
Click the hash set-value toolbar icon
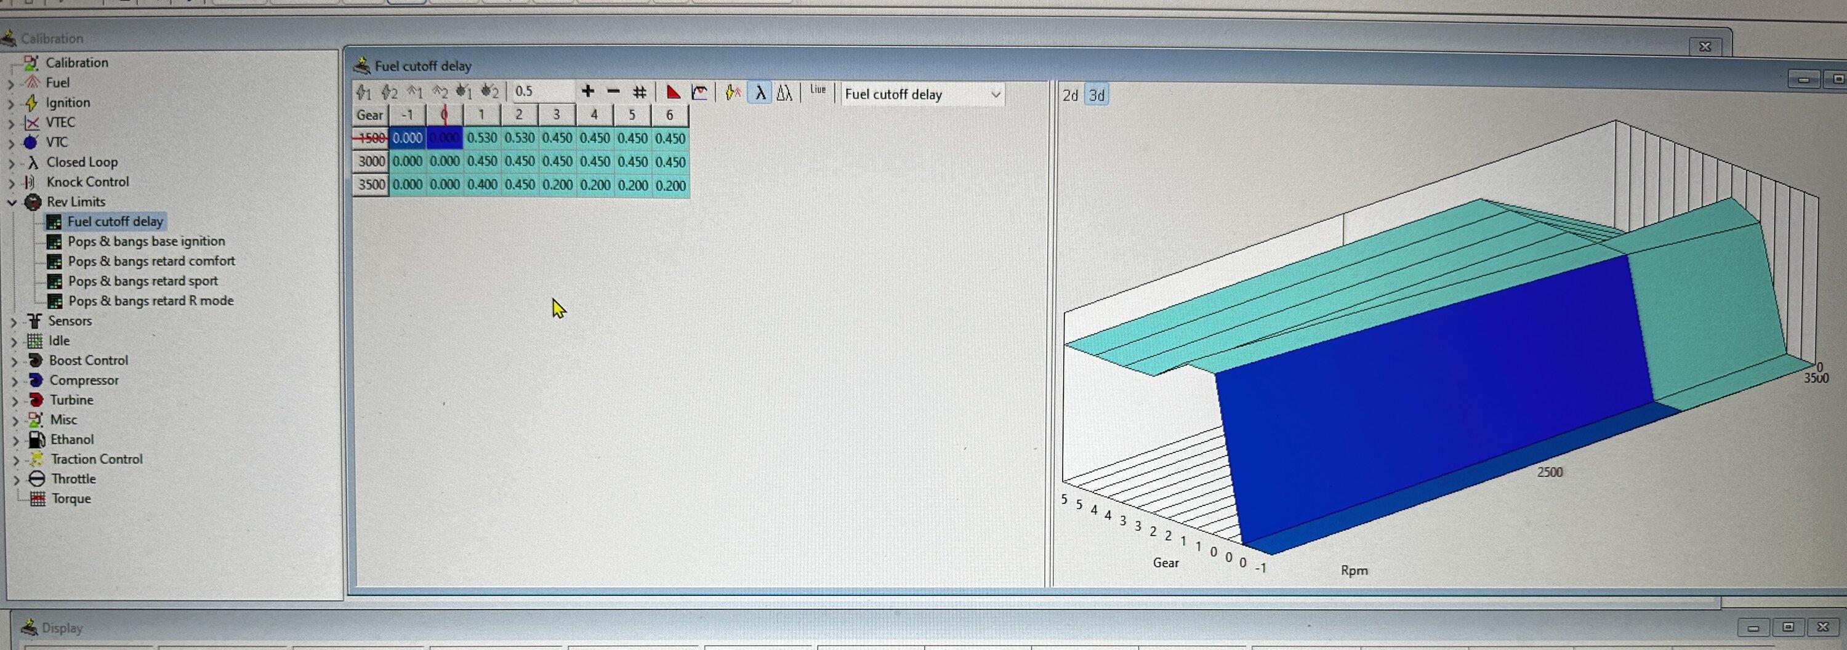pos(640,92)
